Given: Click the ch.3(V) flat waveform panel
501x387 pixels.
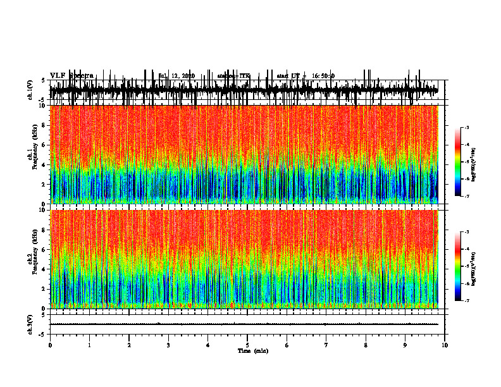Looking at the screenshot, I should [247, 324].
